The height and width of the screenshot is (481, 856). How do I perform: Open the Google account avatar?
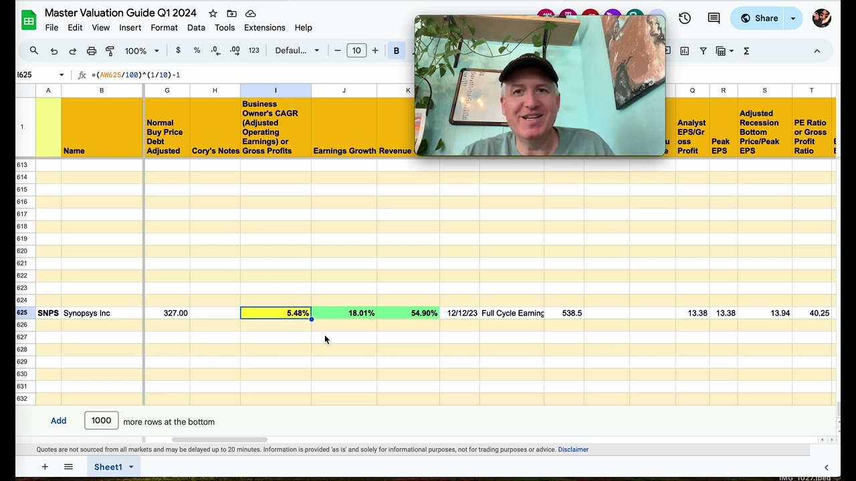tap(822, 19)
